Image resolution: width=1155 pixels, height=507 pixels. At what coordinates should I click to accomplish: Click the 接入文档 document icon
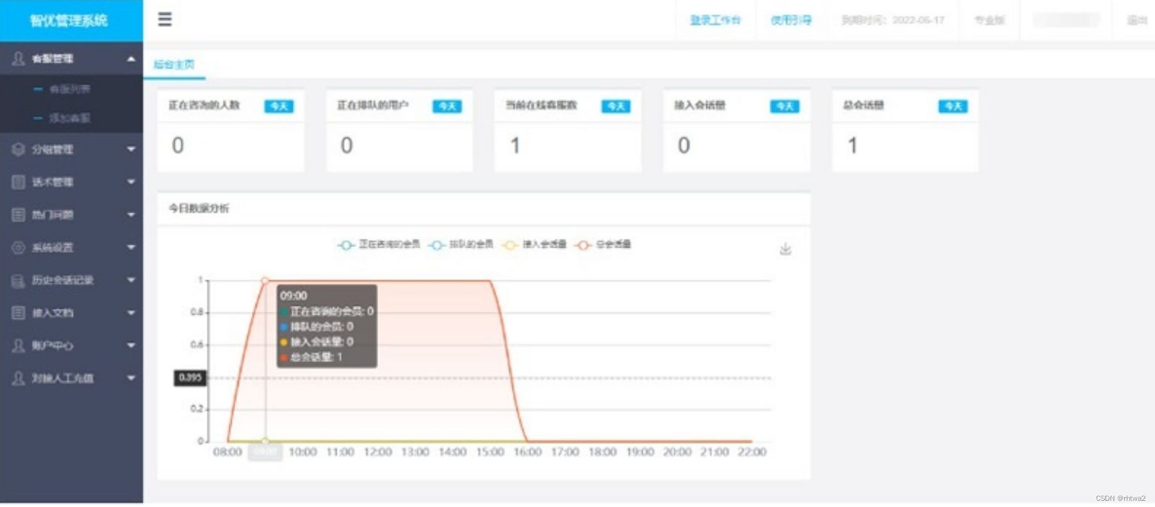tap(18, 313)
